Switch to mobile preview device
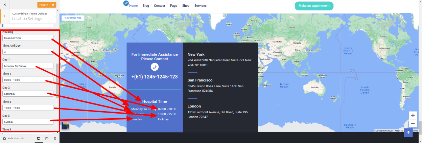 pos(55,139)
